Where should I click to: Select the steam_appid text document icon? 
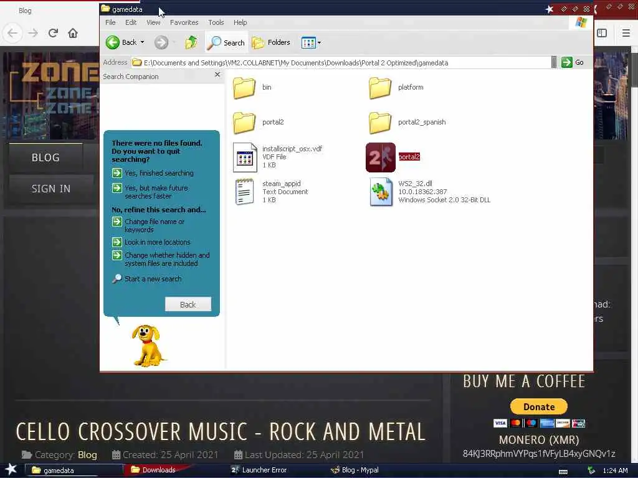pos(244,192)
